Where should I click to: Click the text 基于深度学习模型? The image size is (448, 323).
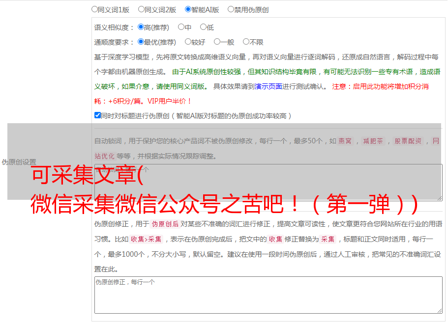[x=122, y=57]
